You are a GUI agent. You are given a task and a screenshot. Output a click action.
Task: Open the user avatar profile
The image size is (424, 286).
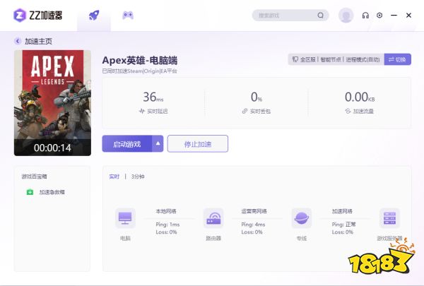pos(346,16)
